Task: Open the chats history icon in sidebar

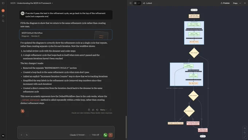Action: pos(3,21)
